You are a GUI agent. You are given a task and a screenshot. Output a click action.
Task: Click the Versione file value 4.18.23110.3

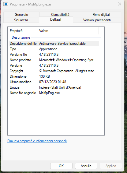click(49, 55)
